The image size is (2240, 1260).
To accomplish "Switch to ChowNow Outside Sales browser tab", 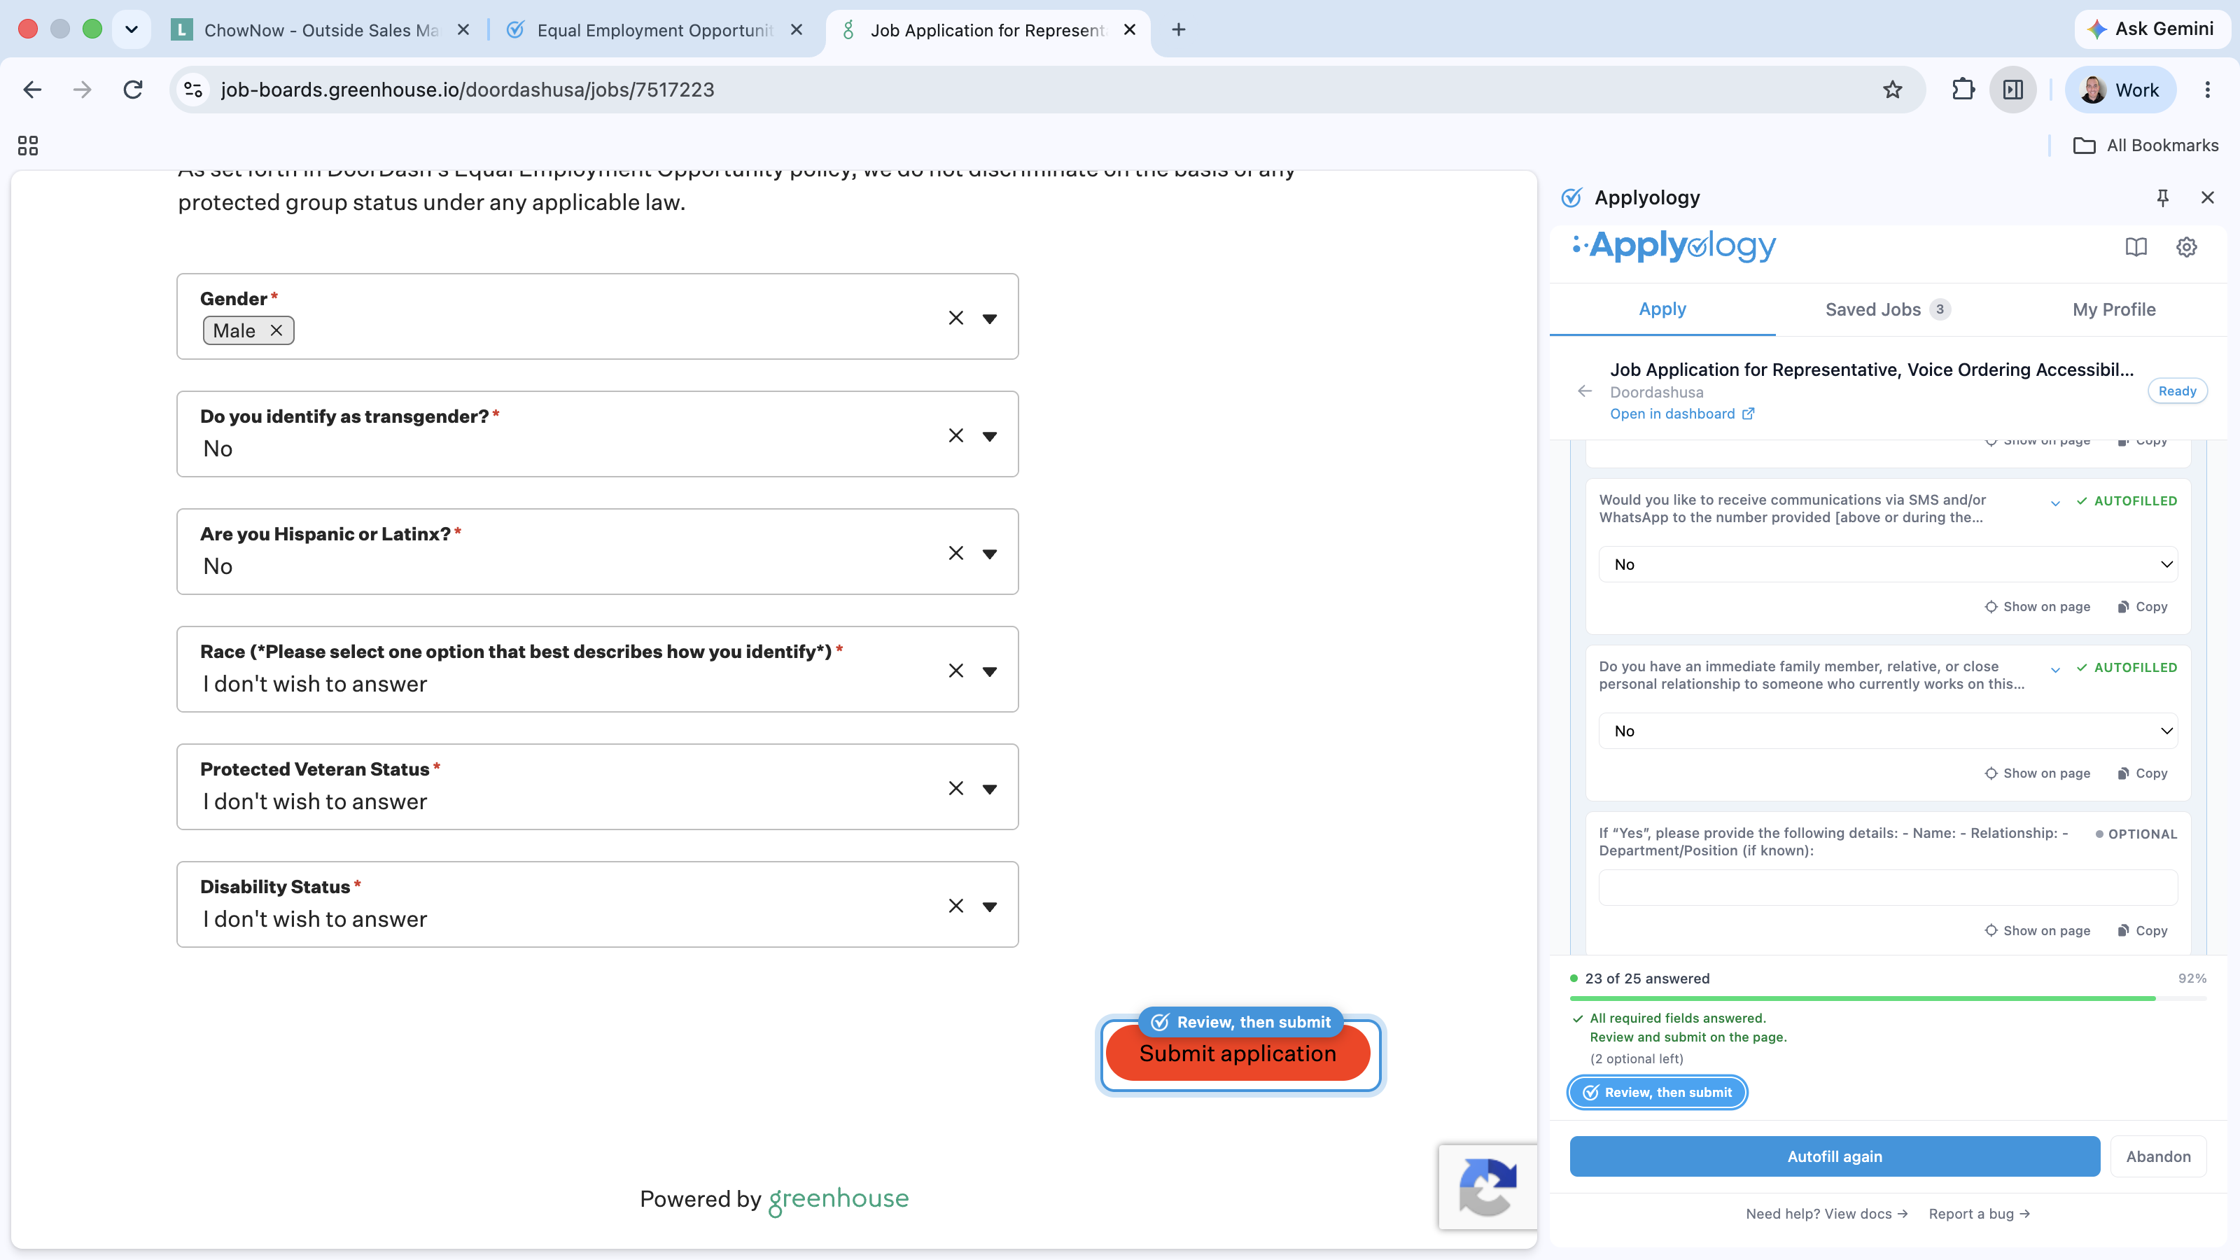I will click(x=321, y=29).
